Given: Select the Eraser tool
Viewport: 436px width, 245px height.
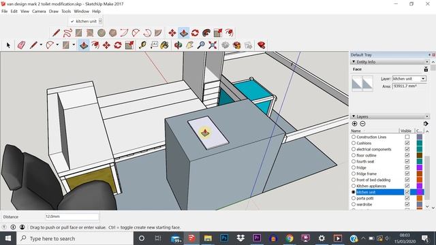Looking at the screenshot, I should tap(21, 45).
